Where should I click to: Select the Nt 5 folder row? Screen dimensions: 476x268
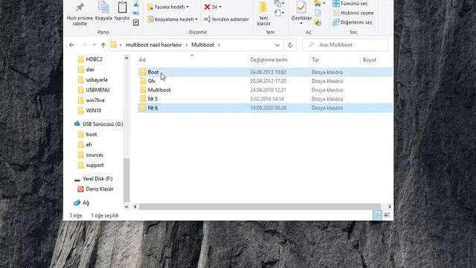265,99
